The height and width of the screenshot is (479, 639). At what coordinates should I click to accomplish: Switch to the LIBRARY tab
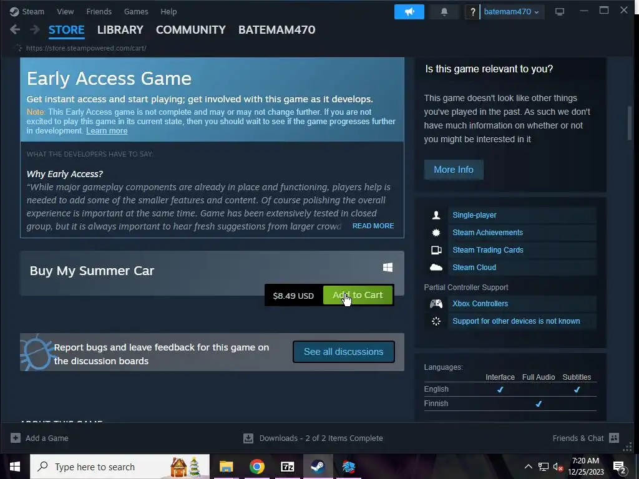[x=120, y=30]
